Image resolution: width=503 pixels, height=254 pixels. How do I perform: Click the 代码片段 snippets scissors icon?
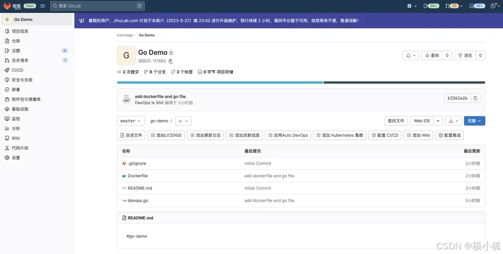[x=7, y=148]
